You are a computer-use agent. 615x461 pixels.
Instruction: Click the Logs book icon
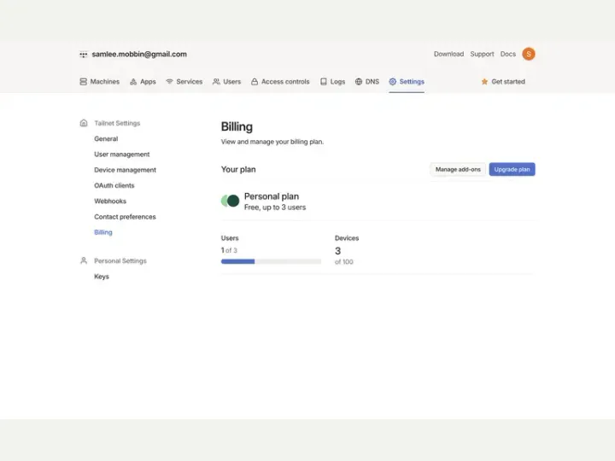(x=324, y=82)
